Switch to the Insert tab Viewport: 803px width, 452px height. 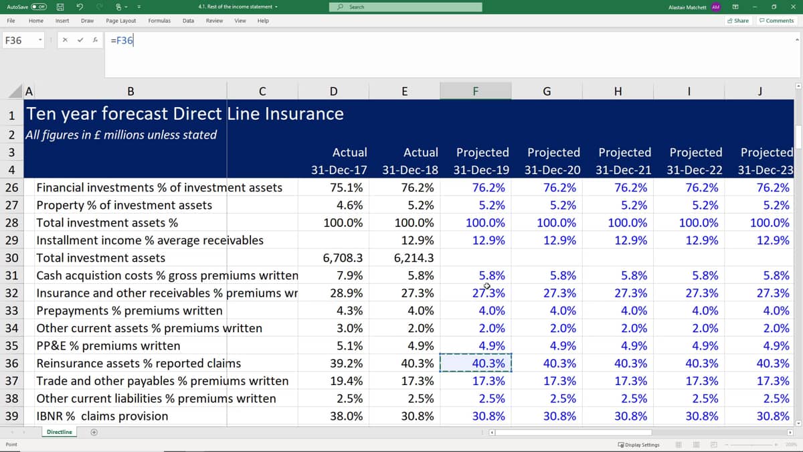pyautogui.click(x=62, y=21)
